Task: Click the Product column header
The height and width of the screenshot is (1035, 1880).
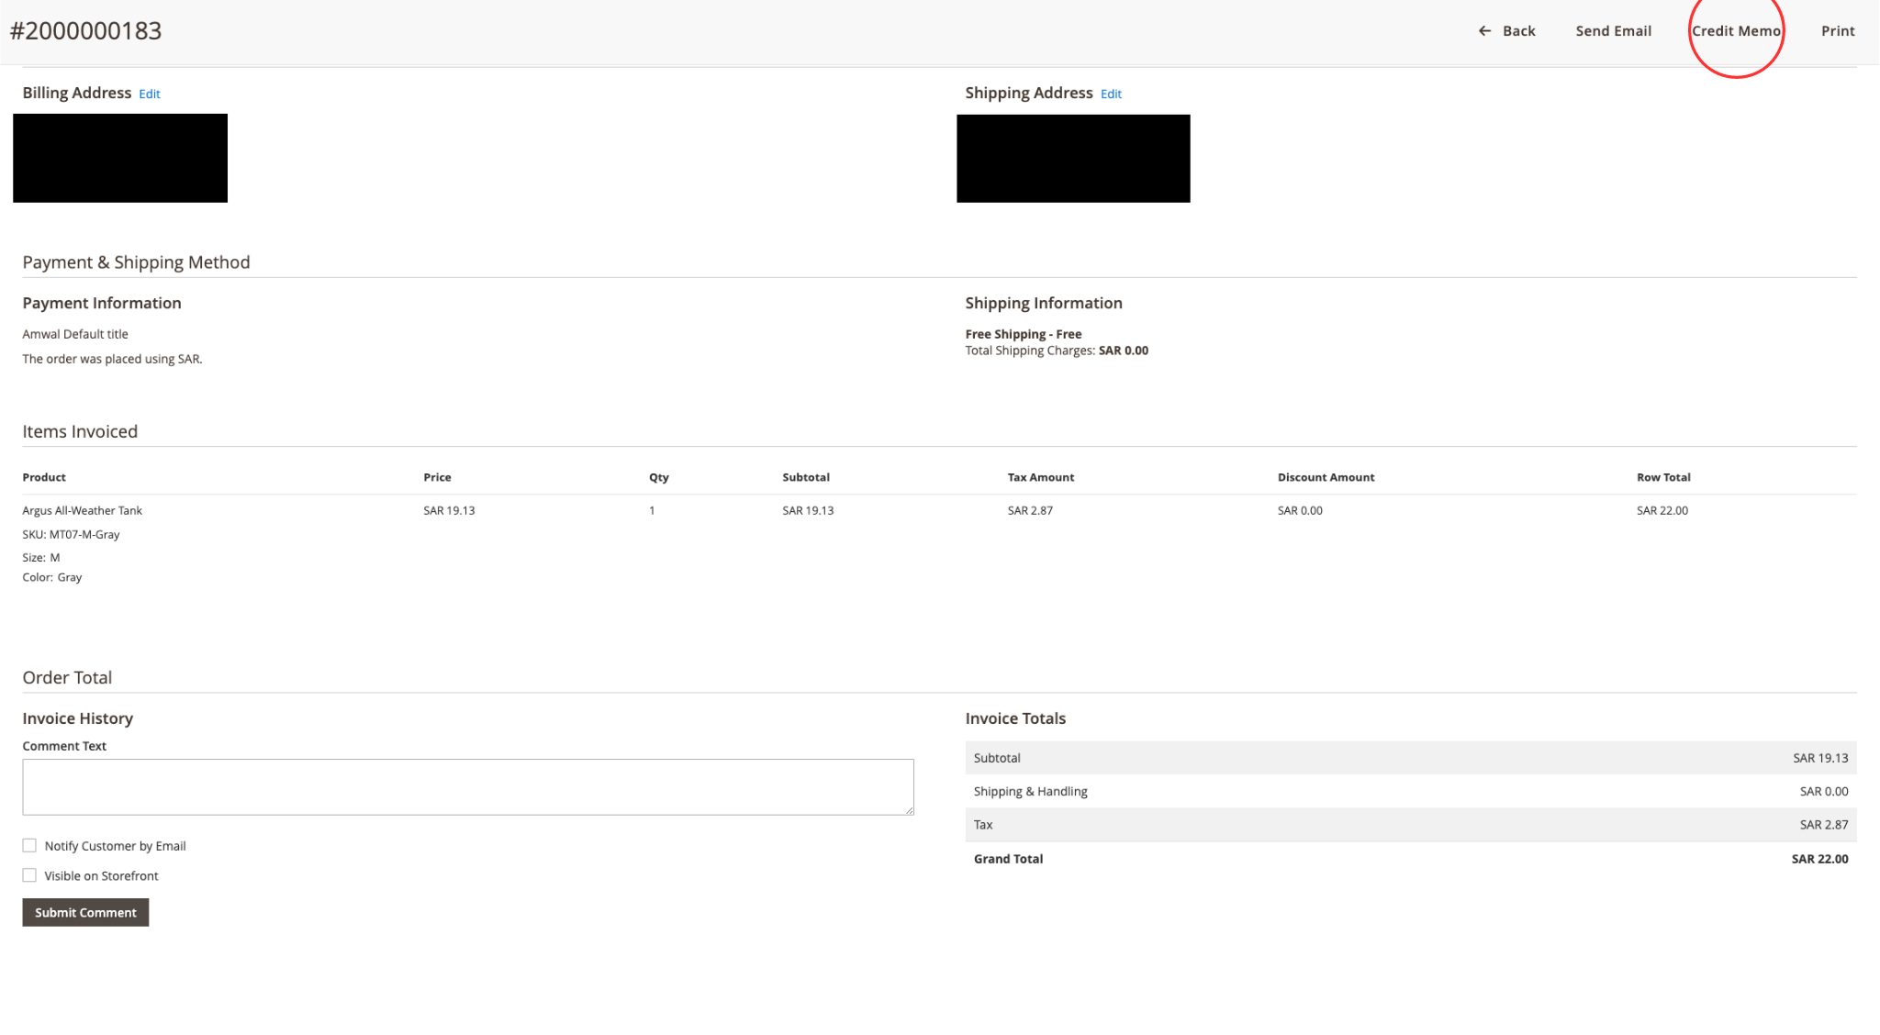Action: pos(44,477)
